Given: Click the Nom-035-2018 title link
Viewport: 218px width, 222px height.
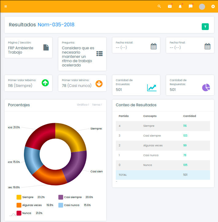Looking at the screenshot, I should coord(56,25).
